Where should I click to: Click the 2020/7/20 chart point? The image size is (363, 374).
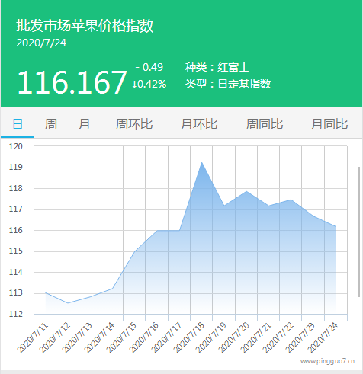tap(246, 191)
